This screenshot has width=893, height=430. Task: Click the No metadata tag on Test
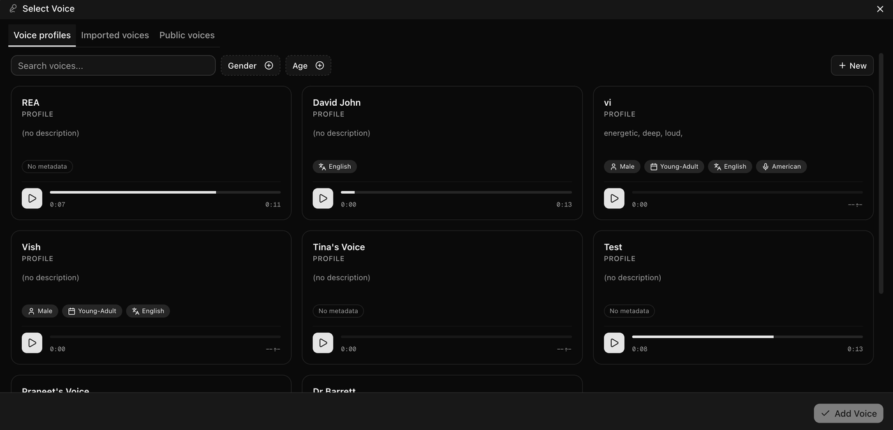tap(630, 311)
